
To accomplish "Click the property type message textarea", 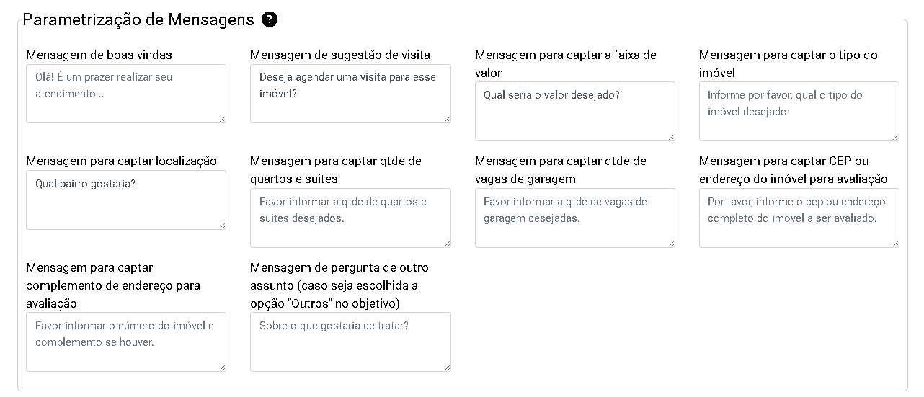I will coord(799,111).
